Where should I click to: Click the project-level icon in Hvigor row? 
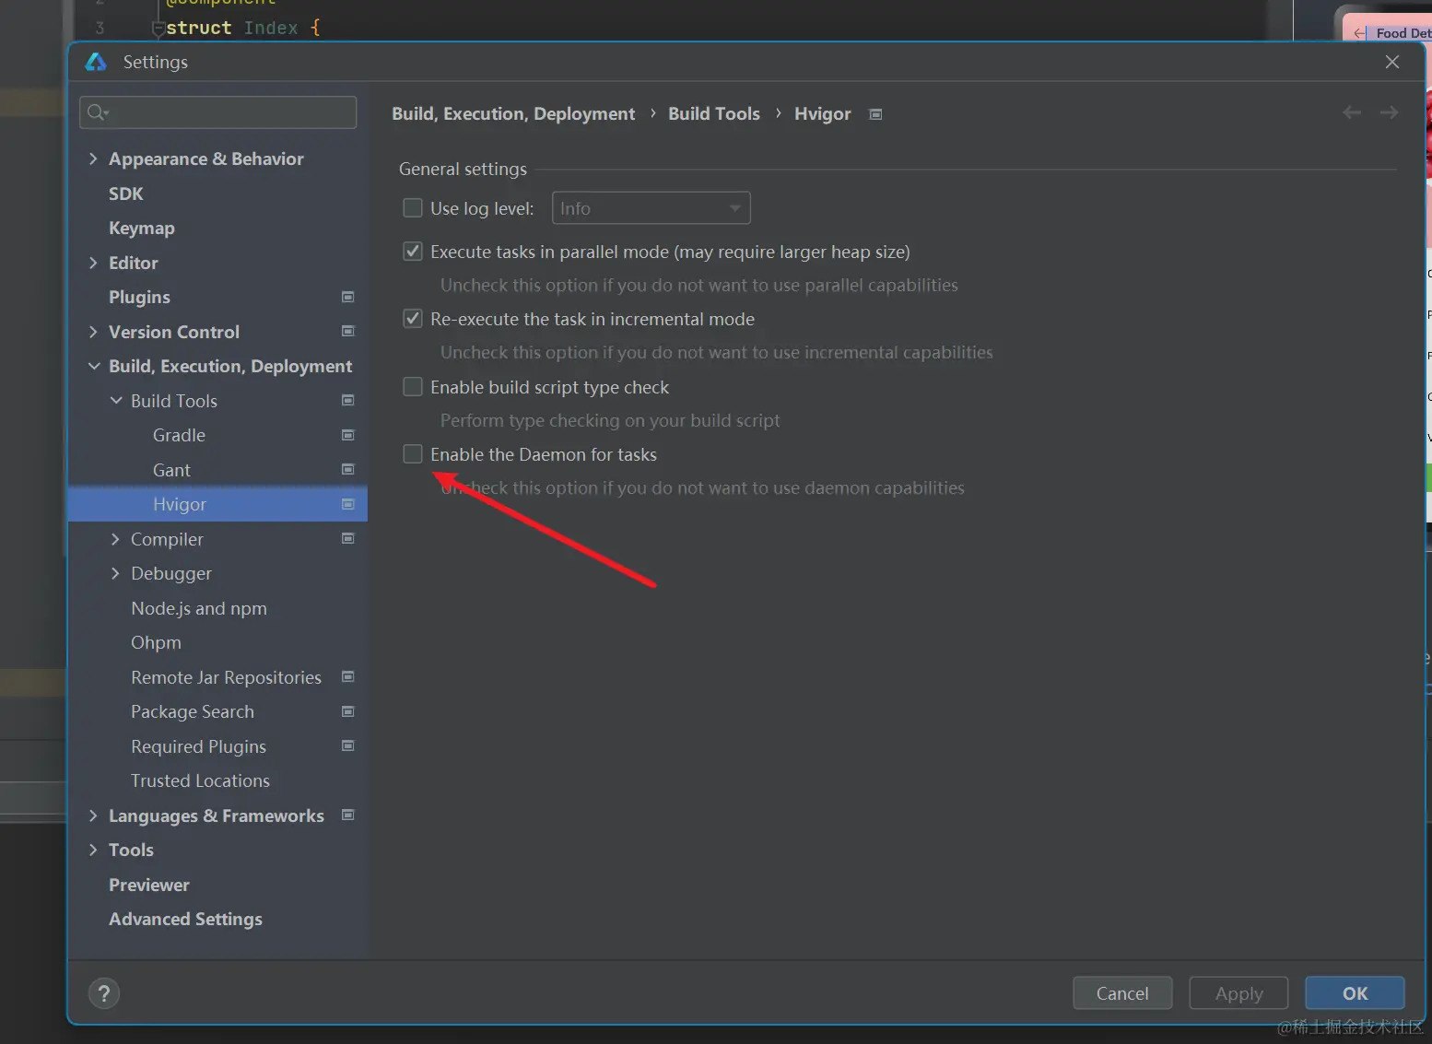348,504
